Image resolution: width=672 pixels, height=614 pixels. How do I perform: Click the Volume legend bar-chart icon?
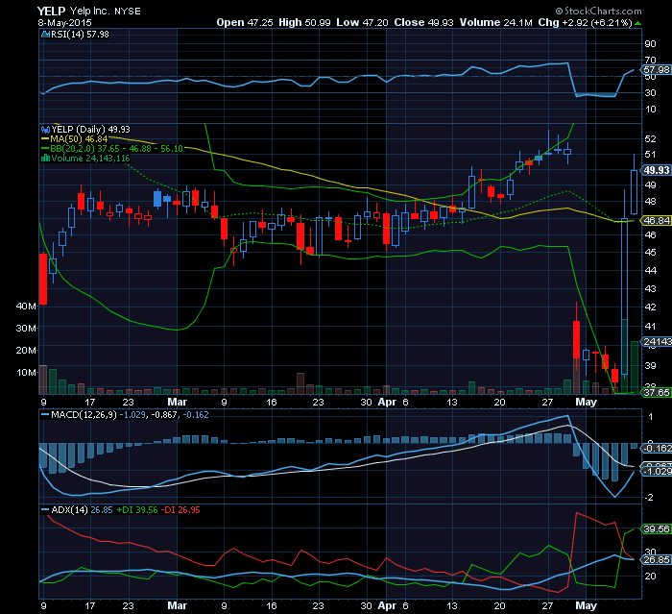45,159
